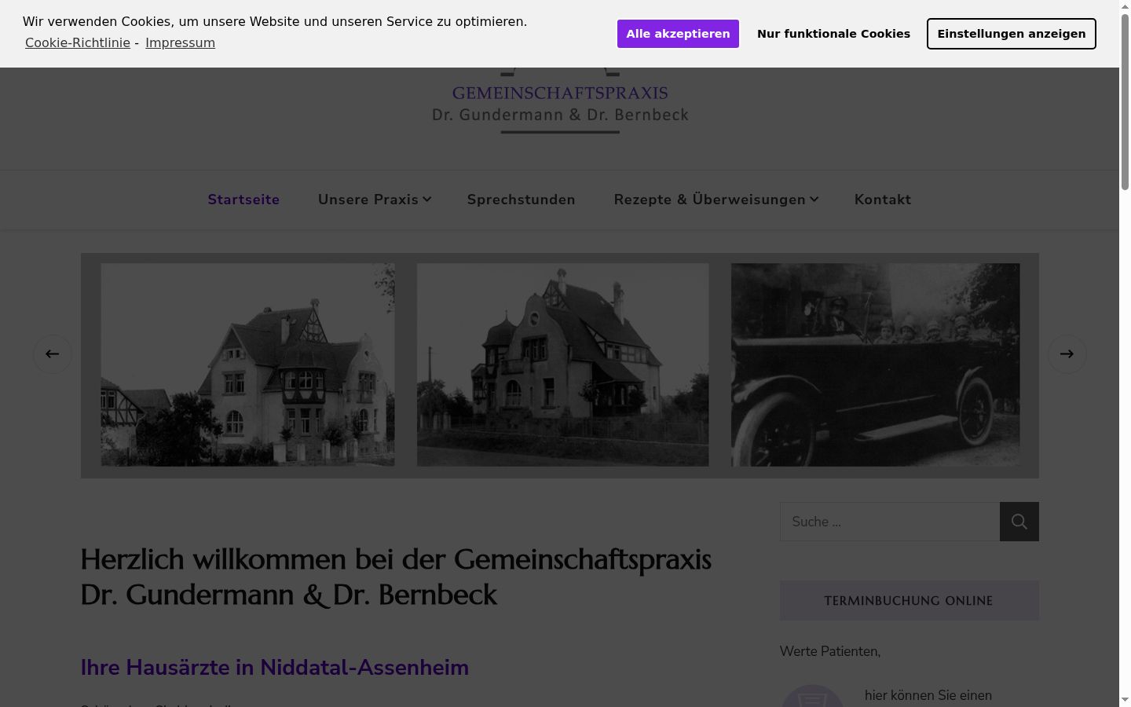Submit search with magnifier icon
Image resolution: width=1131 pixels, height=707 pixels.
(x=1019, y=522)
